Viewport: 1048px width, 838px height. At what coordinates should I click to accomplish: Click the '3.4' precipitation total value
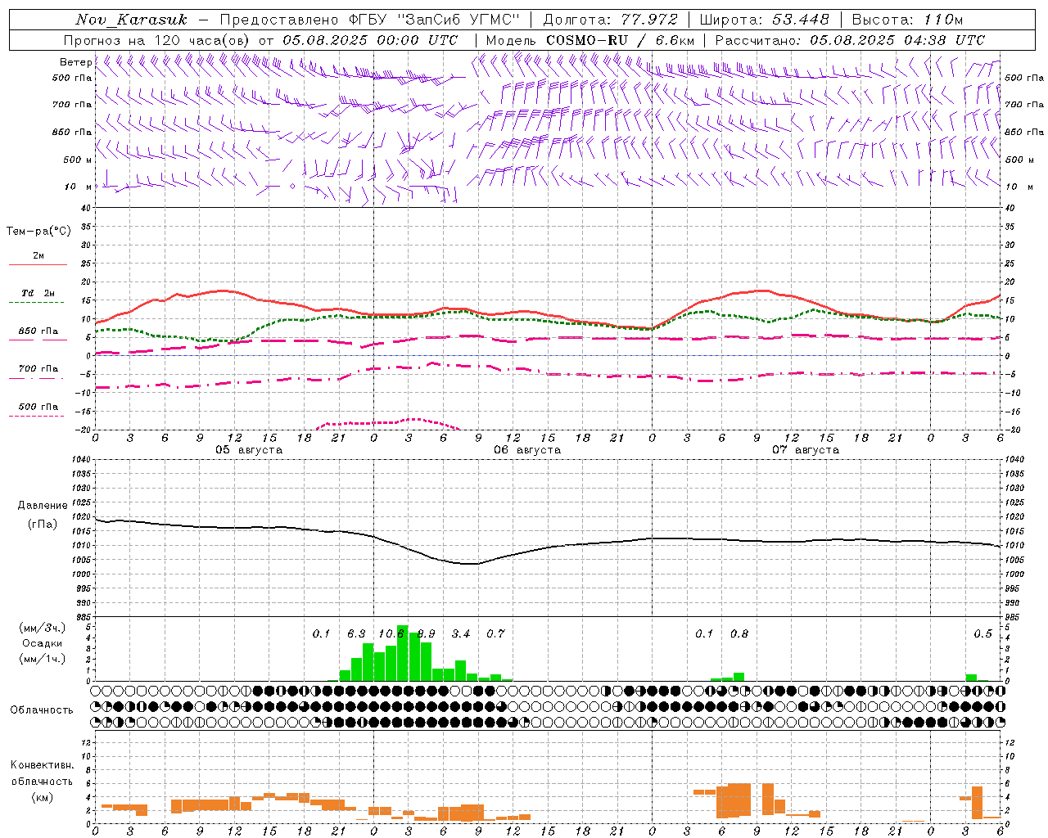[461, 633]
